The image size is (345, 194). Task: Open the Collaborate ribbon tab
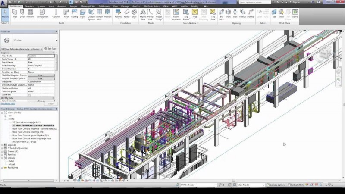104,6
